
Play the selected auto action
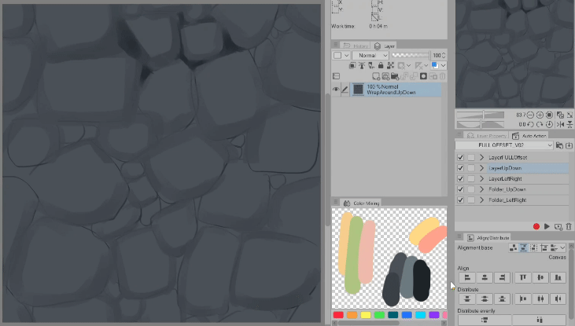point(547,226)
